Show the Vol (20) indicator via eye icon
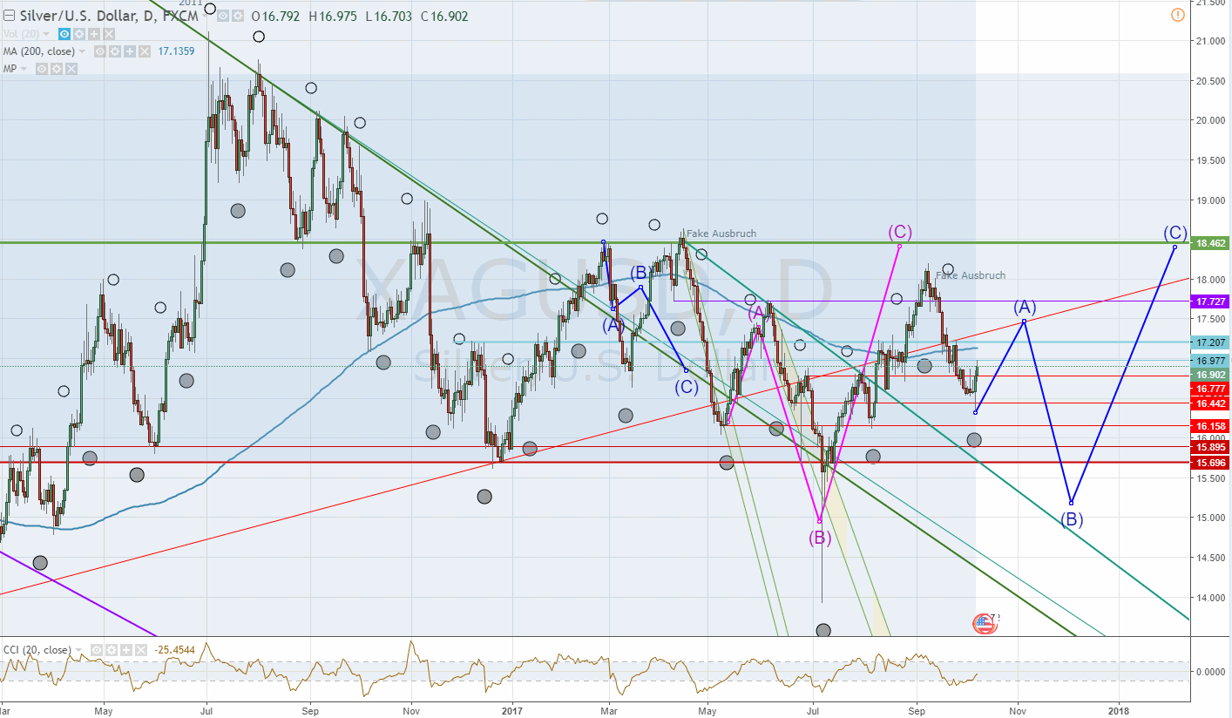This screenshot has width=1232, height=718. click(x=64, y=34)
